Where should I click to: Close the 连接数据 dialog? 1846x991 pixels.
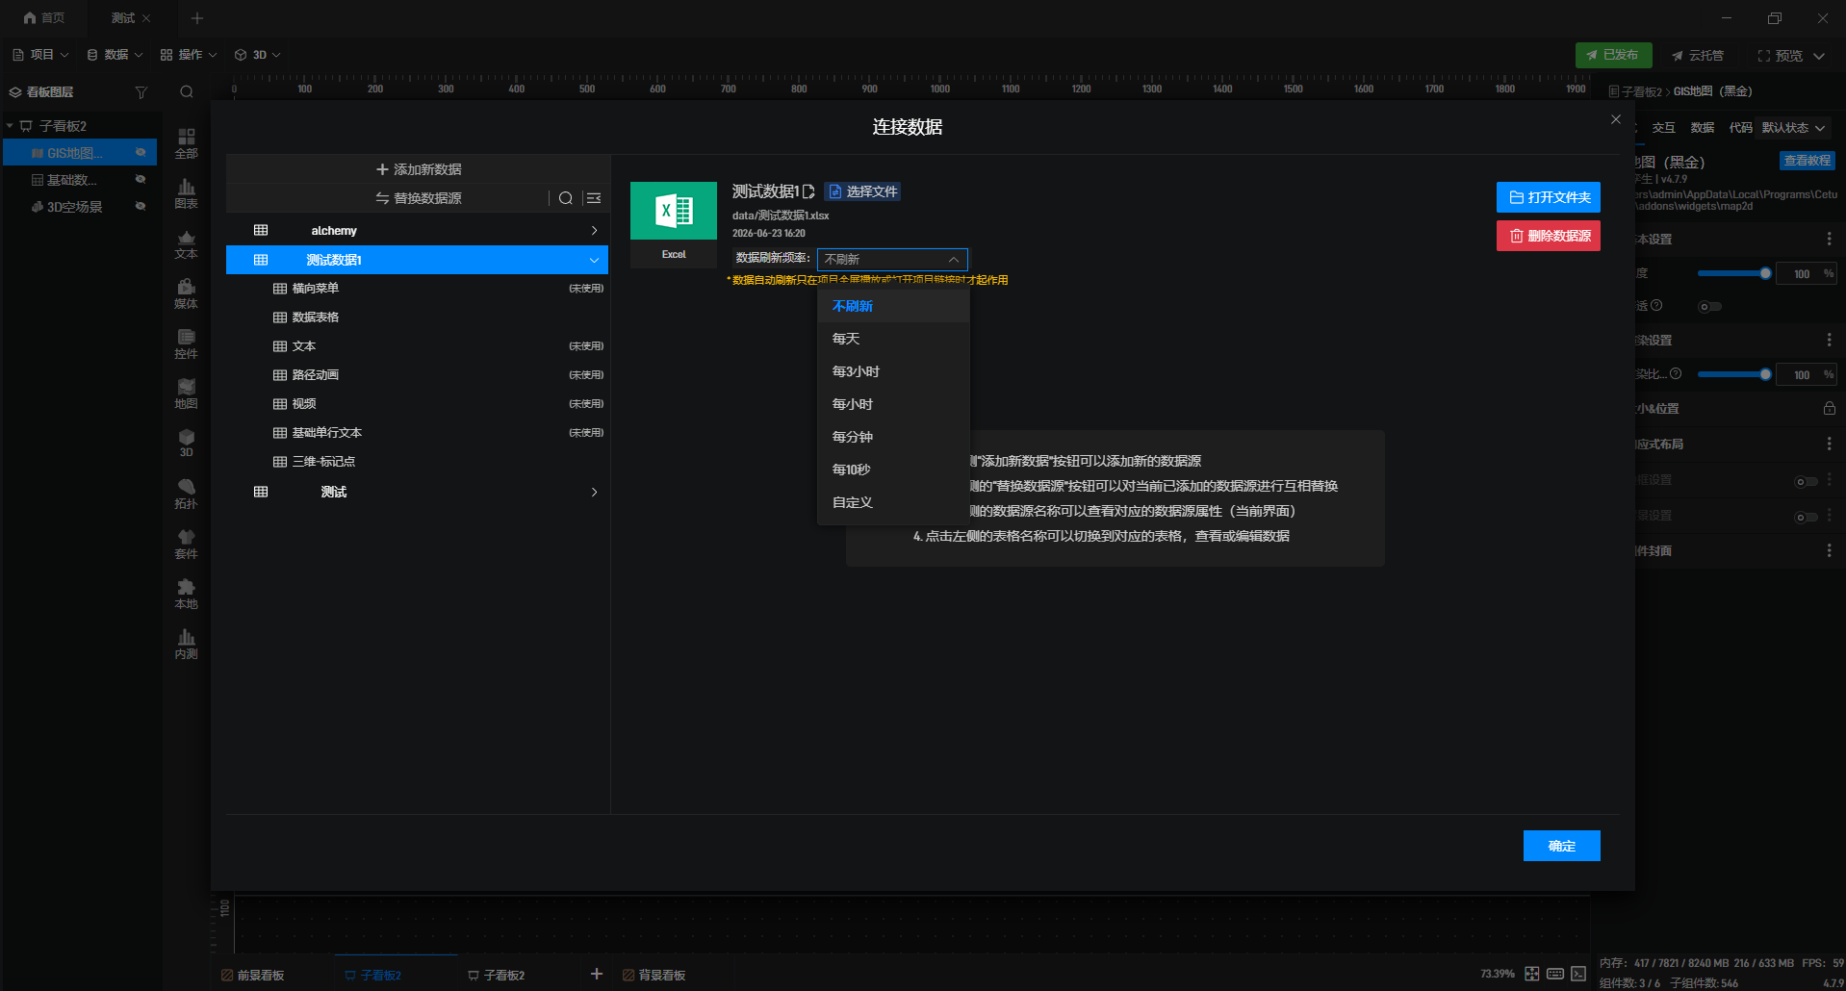coord(1616,119)
